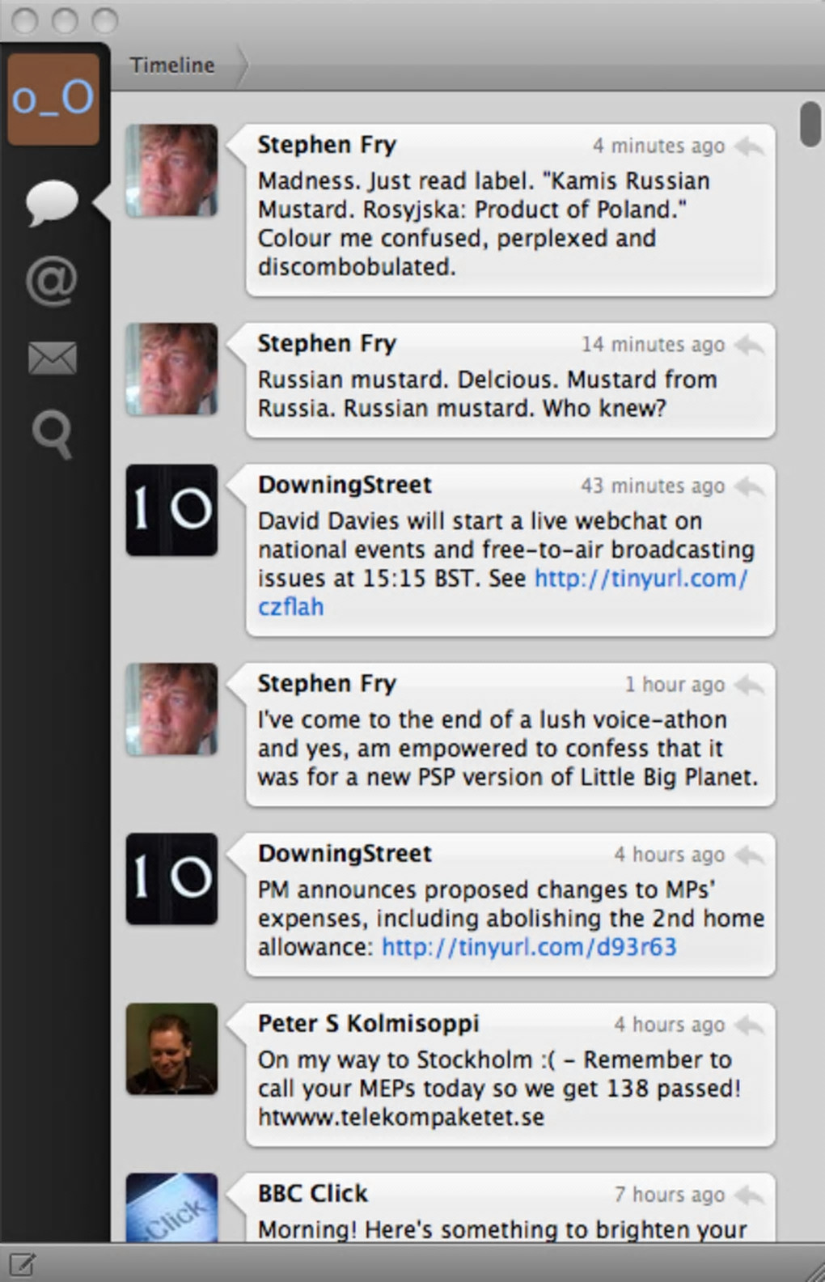Click Stephen Fry's name on Little Big Planet tweet
This screenshot has height=1282, width=825.
point(327,684)
